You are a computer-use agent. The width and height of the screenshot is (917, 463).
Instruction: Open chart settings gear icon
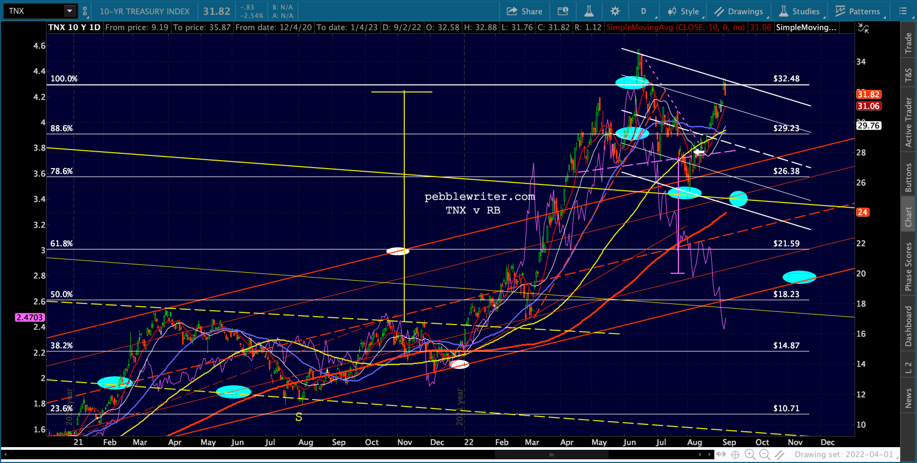click(615, 11)
